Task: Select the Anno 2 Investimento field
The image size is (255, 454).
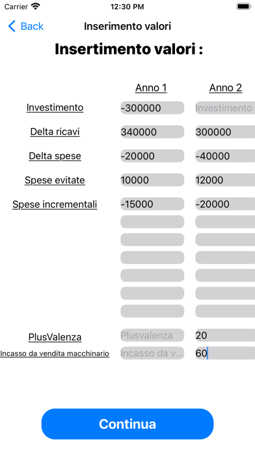Action: click(x=225, y=108)
